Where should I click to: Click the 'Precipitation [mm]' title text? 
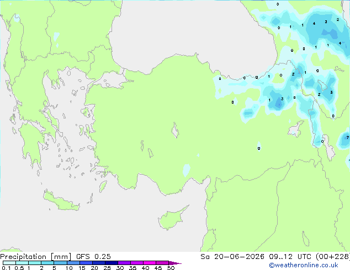[x=35, y=257]
